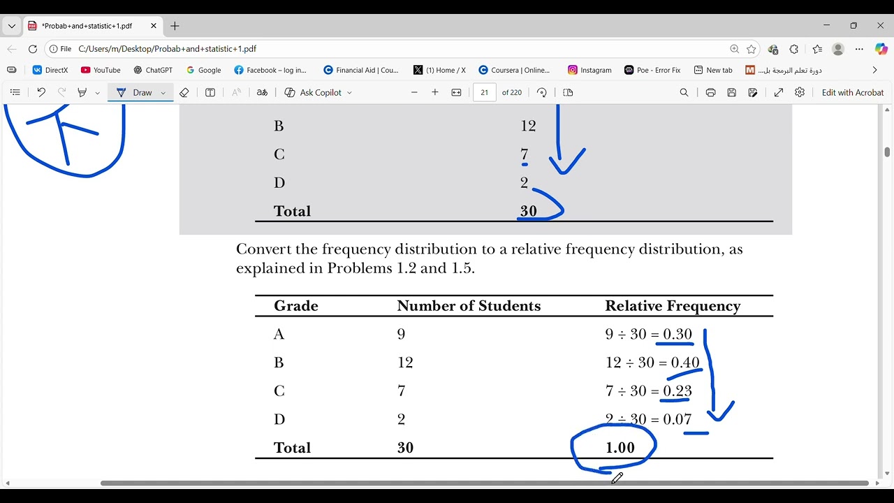The height and width of the screenshot is (503, 894).
Task: Open the zoom magnifier in address bar
Action: [x=735, y=49]
